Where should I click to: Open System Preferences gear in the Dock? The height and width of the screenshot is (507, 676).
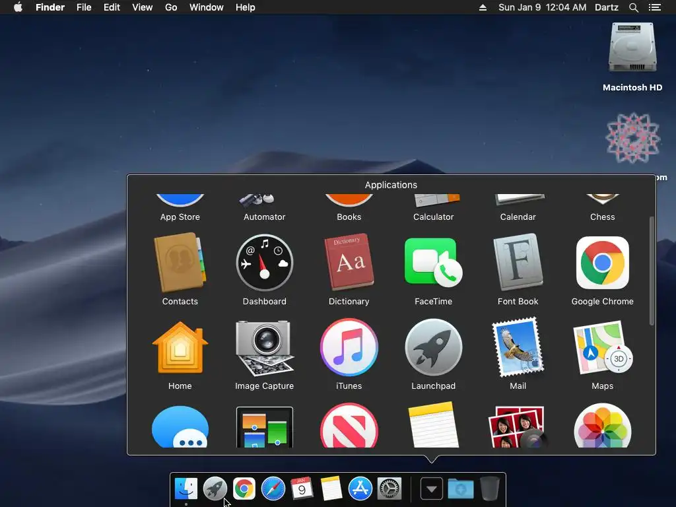389,489
